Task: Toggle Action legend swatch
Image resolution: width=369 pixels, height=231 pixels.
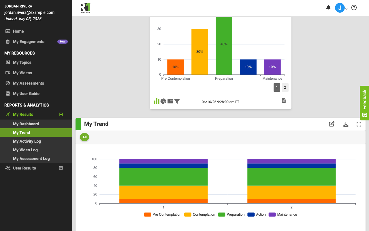Action: pyautogui.click(x=251, y=215)
